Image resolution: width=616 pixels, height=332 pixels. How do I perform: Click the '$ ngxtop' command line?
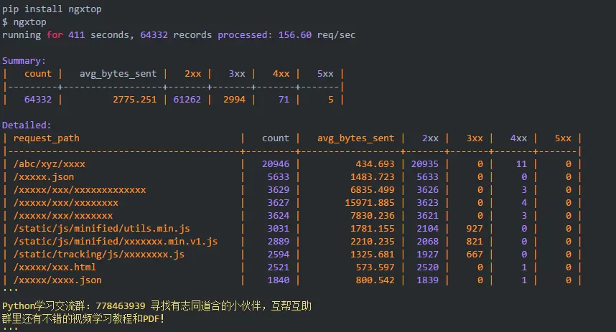pyautogui.click(x=24, y=22)
